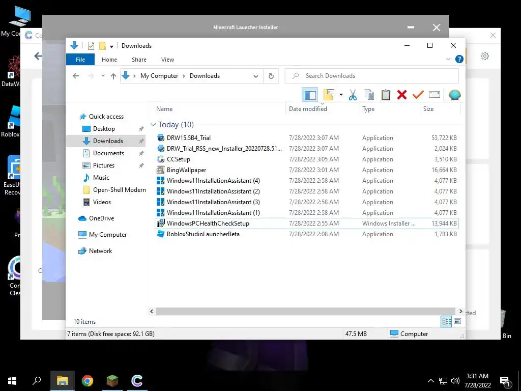Open CCleaner settings gear icon

tap(485, 56)
